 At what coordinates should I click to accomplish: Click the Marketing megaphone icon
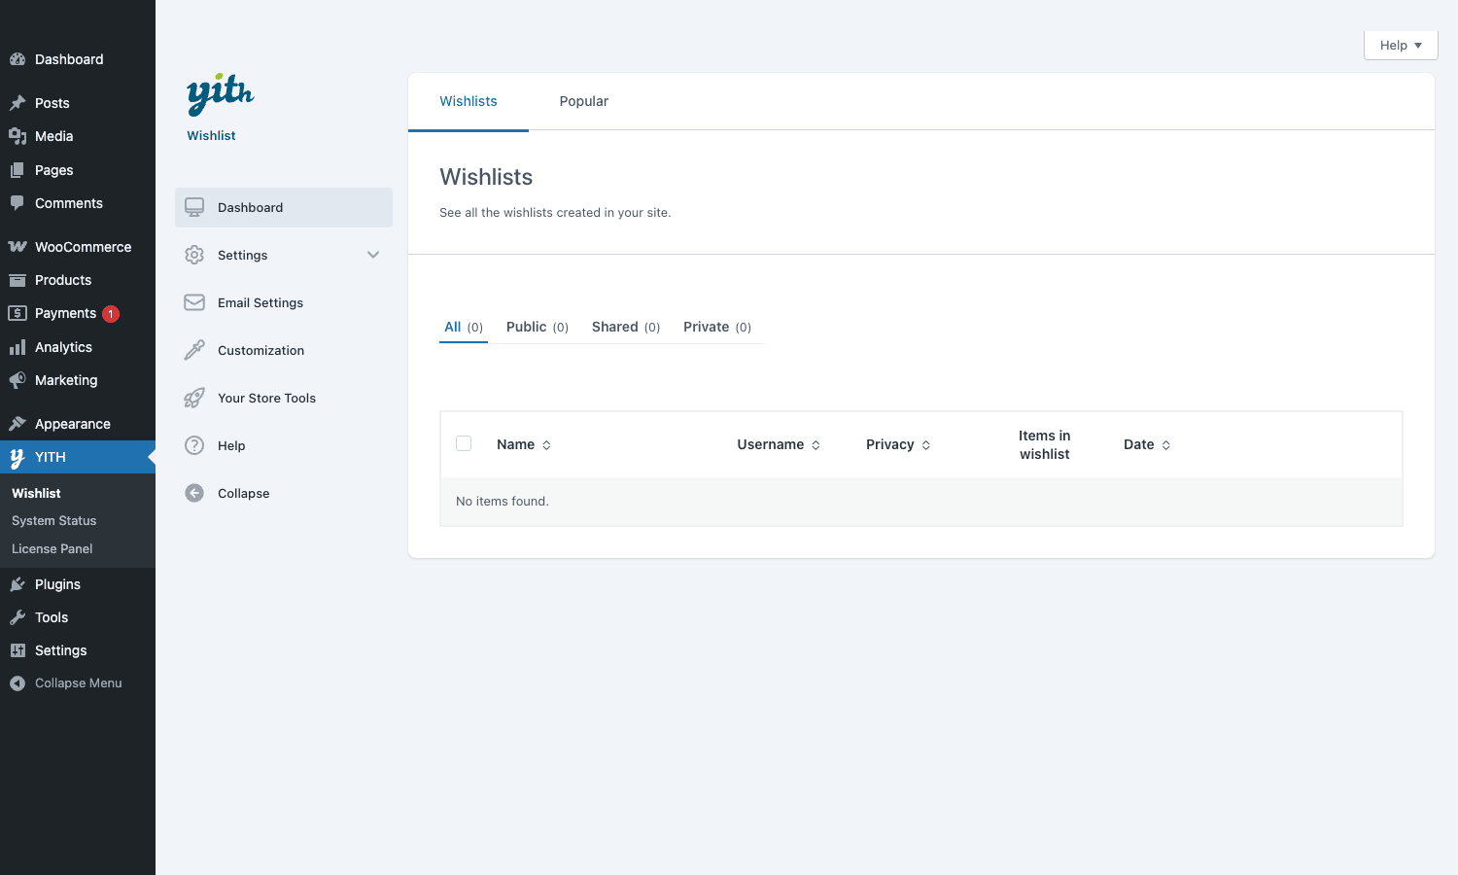[x=17, y=380]
